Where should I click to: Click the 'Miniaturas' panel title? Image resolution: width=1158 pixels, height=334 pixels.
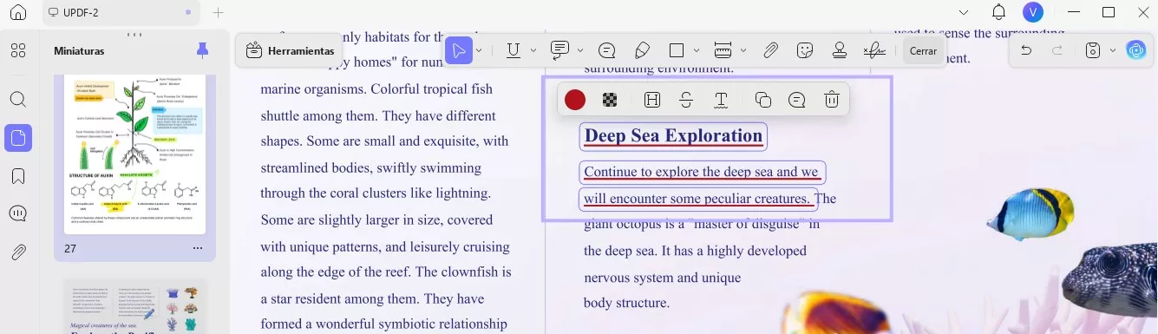coord(79,51)
